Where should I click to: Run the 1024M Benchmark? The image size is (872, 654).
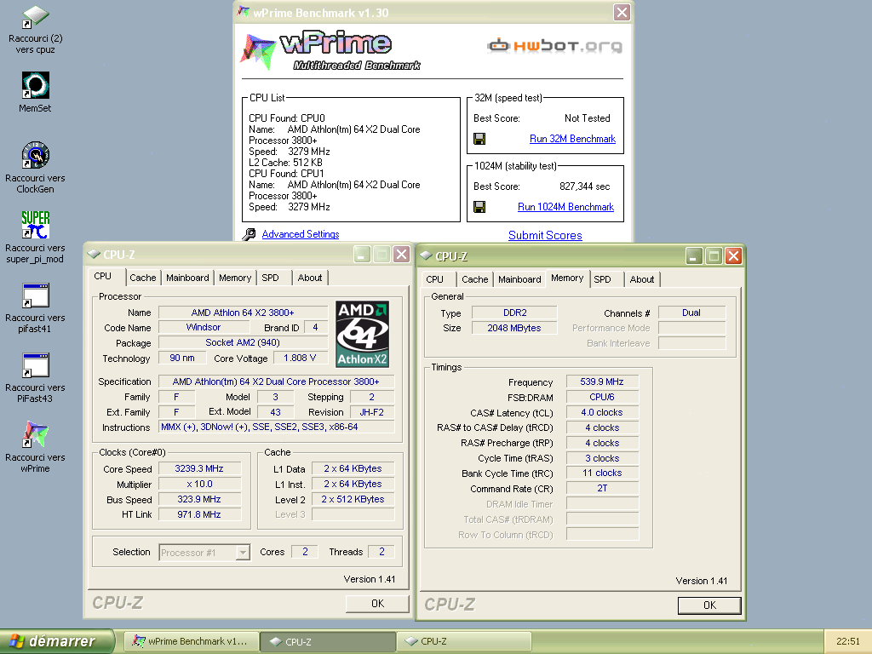tap(565, 207)
